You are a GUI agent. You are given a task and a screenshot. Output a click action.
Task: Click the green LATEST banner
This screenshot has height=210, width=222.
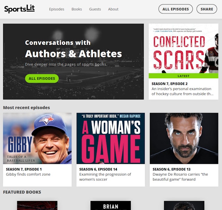pyautogui.click(x=183, y=76)
